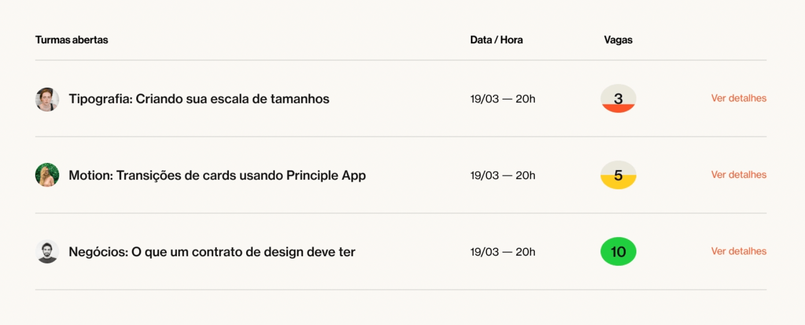Click the number 3 in Tipografia's vacancy badge
Viewport: 805px width, 325px height.
click(618, 97)
